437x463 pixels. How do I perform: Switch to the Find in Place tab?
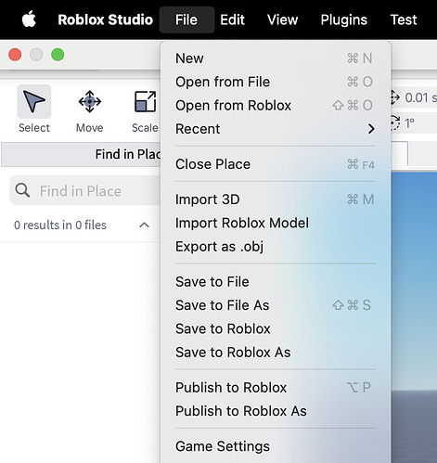81,154
